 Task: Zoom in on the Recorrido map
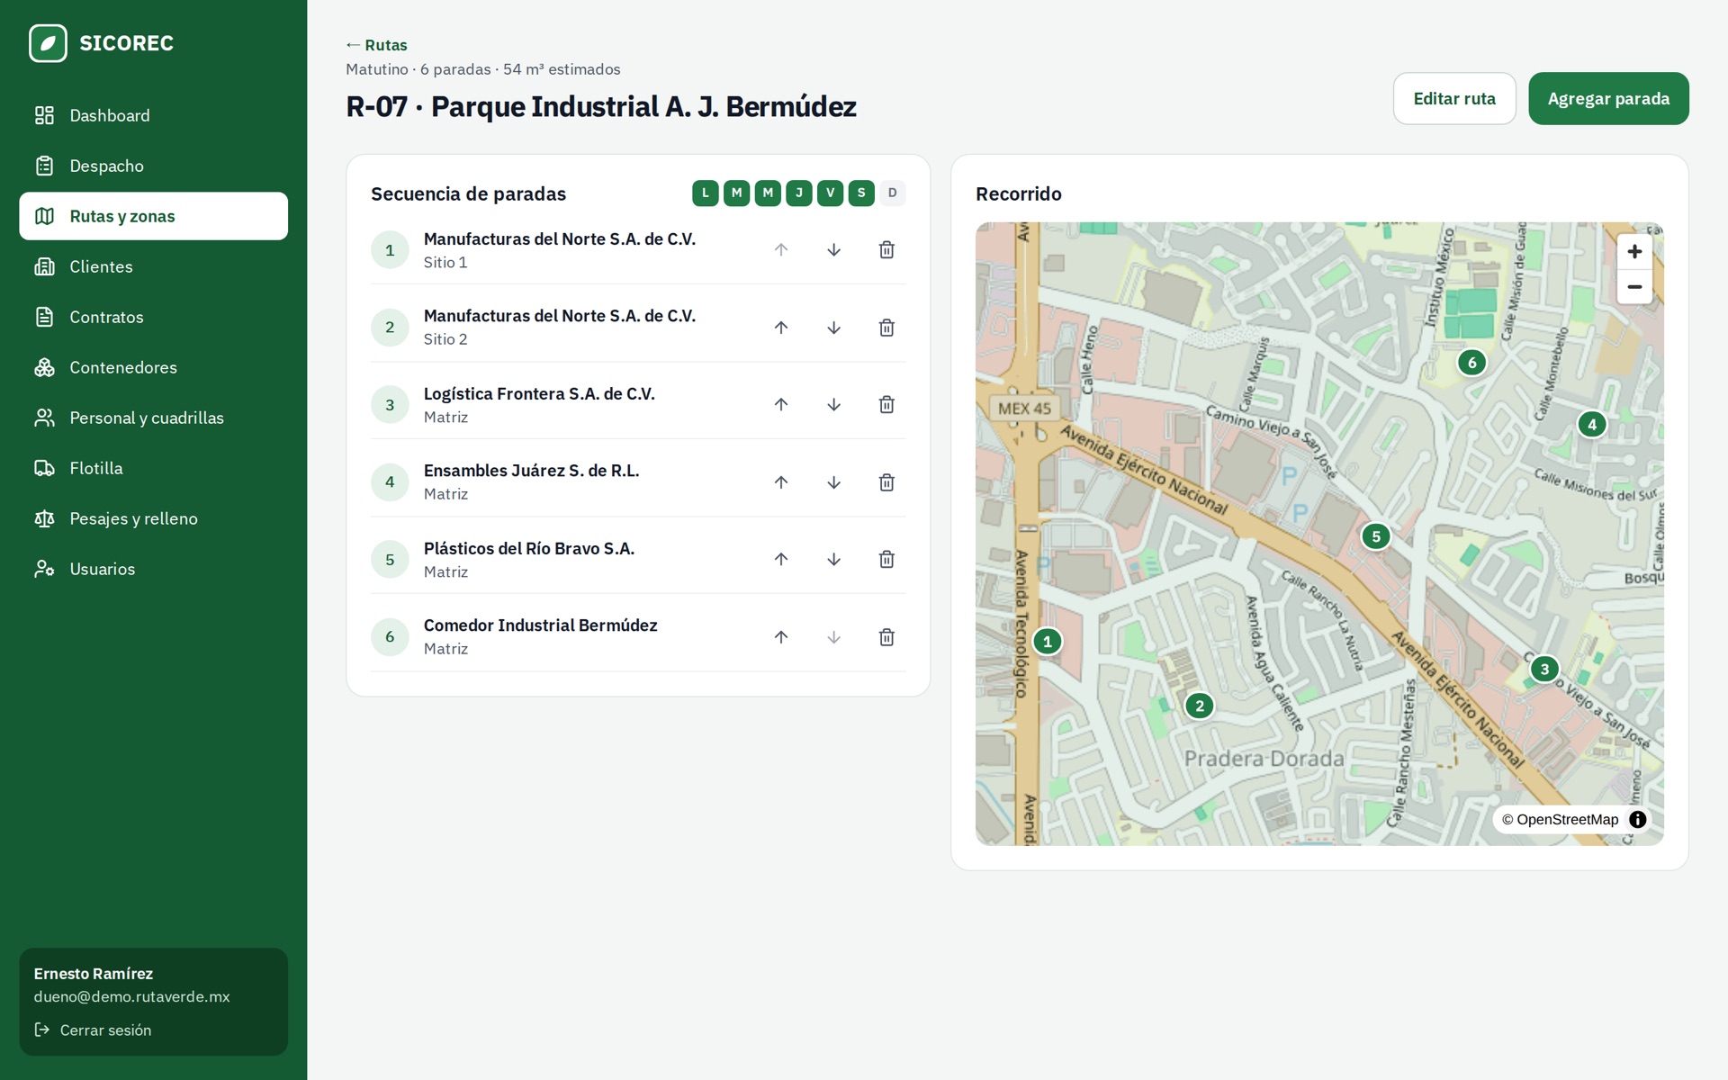tap(1634, 252)
